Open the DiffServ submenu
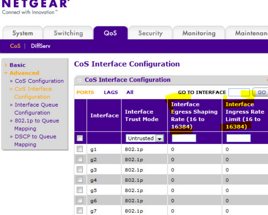Viewport: 268px width, 215px height. point(41,46)
